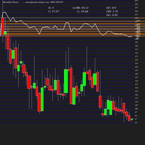145x145 pixels.
Task: Click the 127 price axis label
Action: [x=136, y=91]
